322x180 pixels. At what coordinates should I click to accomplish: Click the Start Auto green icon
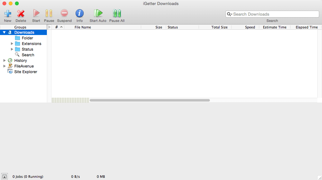[x=98, y=13]
